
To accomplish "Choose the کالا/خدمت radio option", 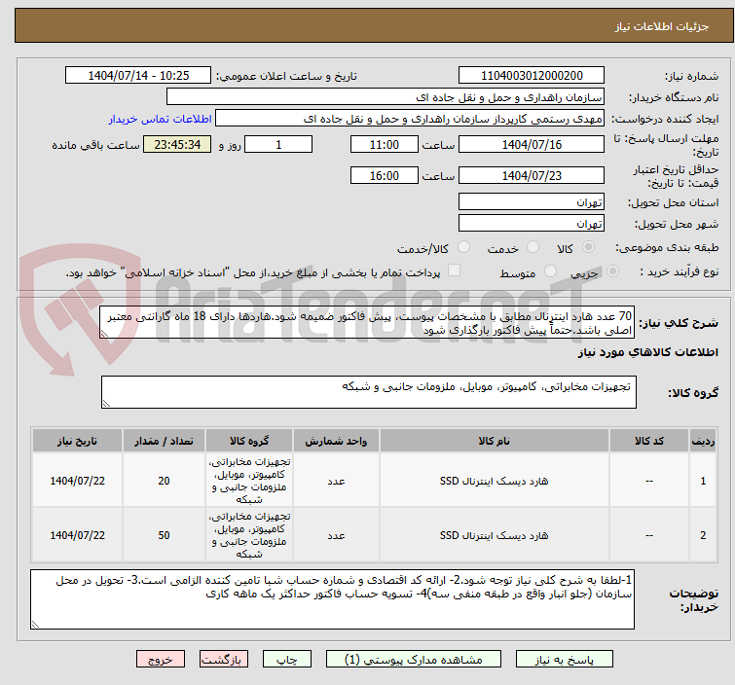I will pos(463,248).
